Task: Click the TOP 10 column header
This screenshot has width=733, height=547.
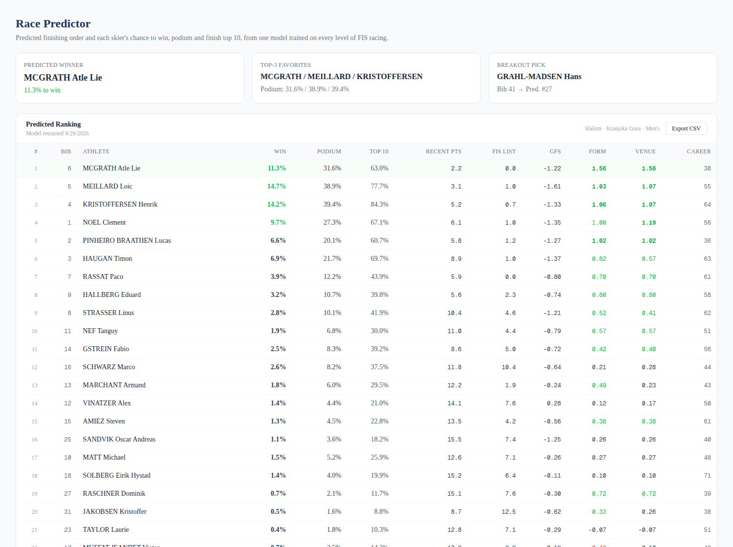Action: pos(379,151)
